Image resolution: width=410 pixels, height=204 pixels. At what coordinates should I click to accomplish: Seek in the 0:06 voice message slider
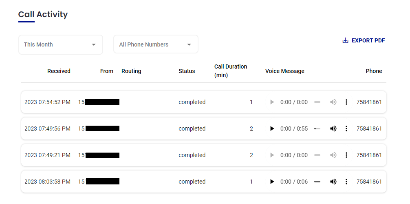[317, 182]
